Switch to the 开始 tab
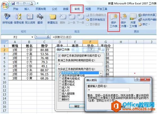Viewport: 157px width, 114px height. (16, 9)
